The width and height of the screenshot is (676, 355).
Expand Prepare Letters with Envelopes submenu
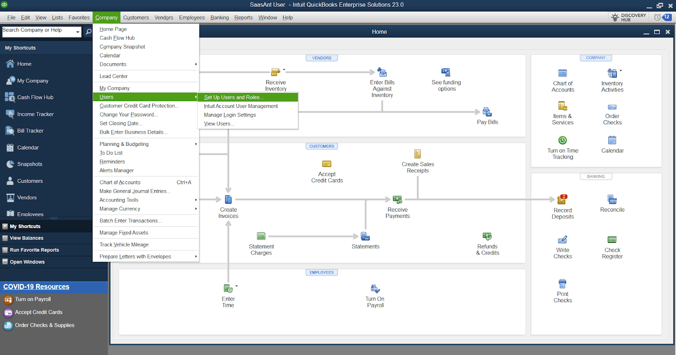tap(196, 256)
